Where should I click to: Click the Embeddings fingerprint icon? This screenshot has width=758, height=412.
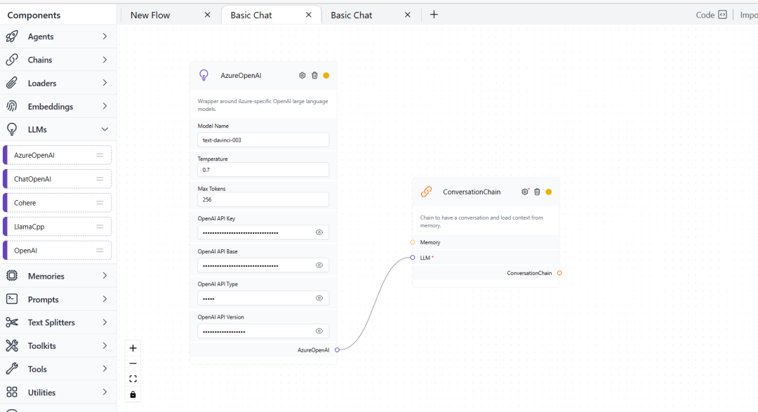12,106
